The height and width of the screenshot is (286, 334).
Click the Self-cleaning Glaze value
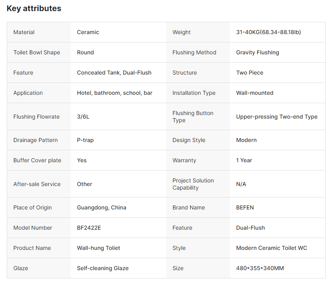point(103,268)
